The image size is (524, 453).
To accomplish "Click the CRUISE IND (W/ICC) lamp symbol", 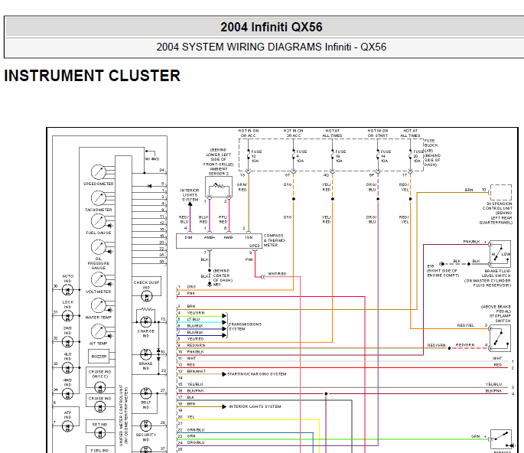I will tap(100, 387).
